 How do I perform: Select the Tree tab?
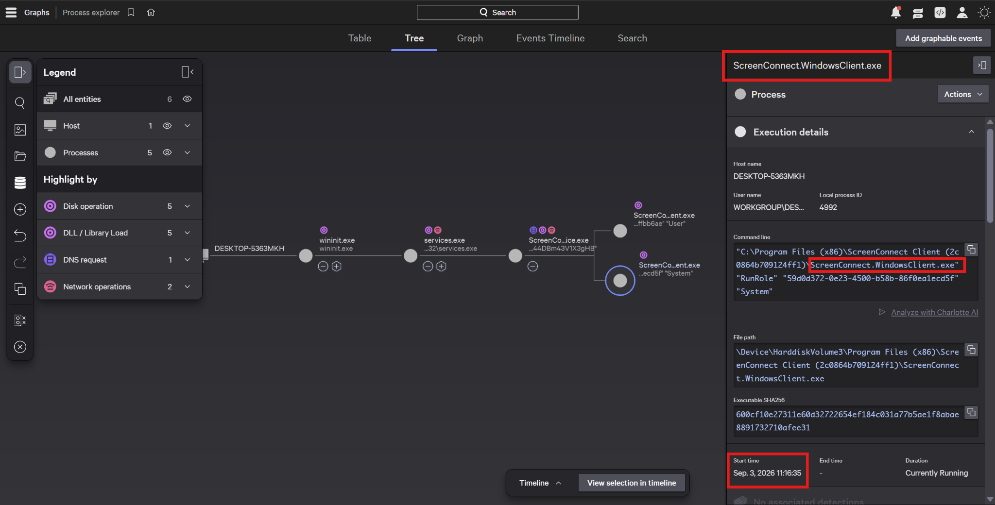point(414,38)
